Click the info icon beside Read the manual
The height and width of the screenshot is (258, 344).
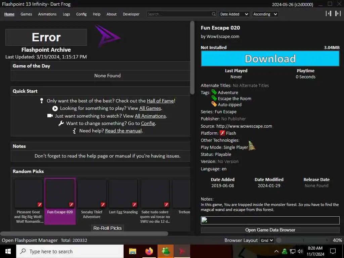75,131
